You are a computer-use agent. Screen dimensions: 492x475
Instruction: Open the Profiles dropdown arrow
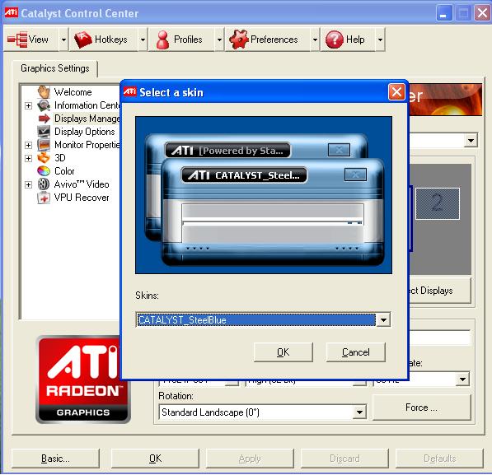[219, 40]
